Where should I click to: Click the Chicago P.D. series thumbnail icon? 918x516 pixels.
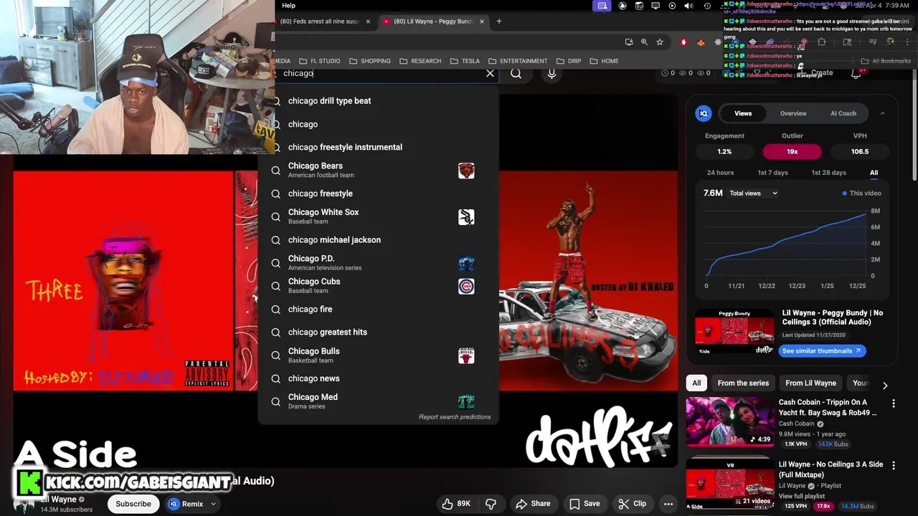[x=466, y=263]
